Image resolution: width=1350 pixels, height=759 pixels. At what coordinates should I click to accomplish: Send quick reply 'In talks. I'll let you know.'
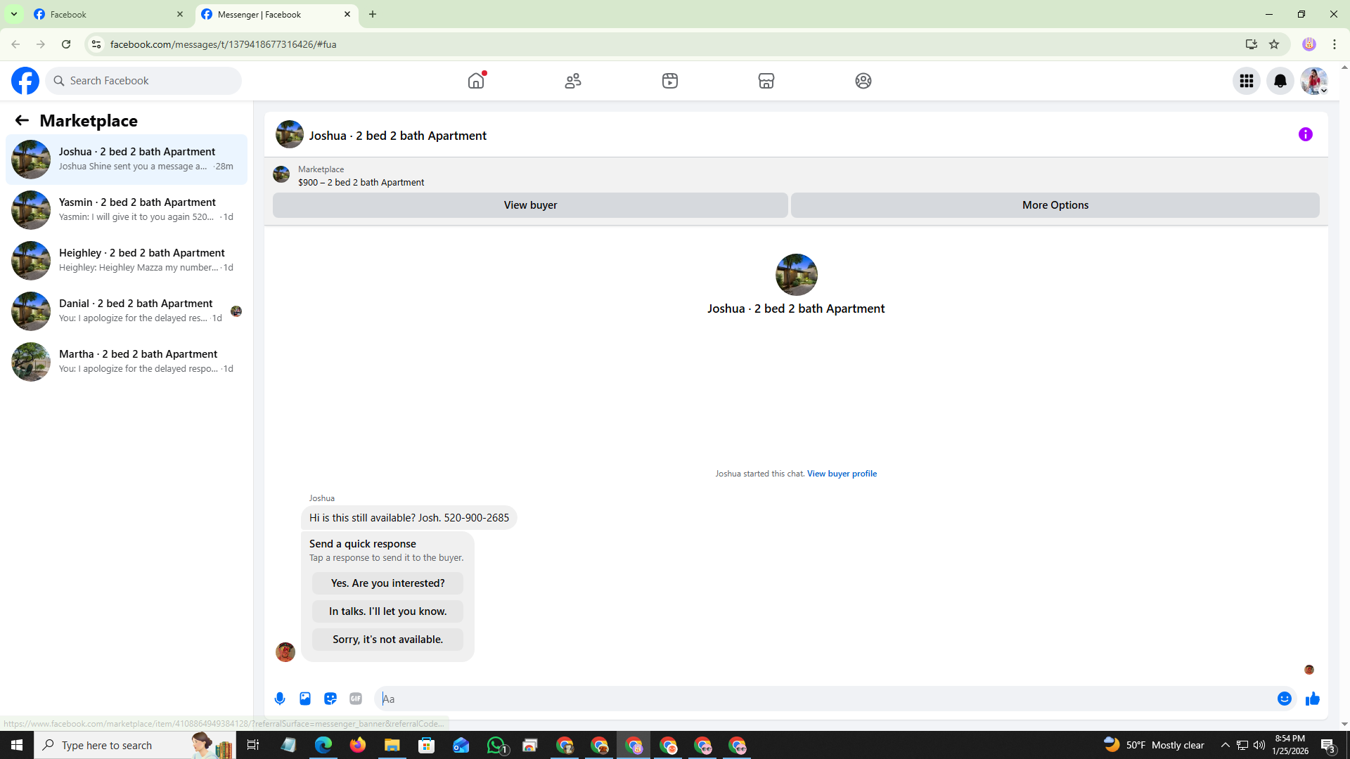tap(387, 611)
